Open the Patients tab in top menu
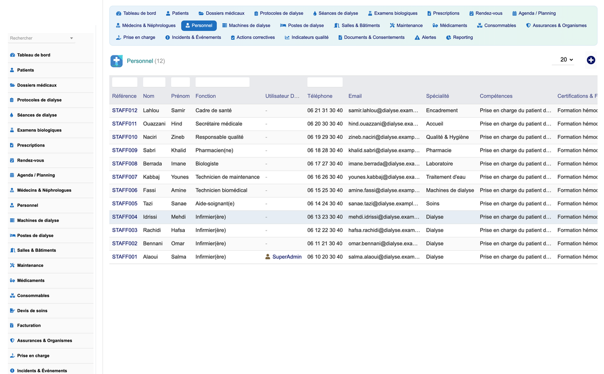 (177, 13)
